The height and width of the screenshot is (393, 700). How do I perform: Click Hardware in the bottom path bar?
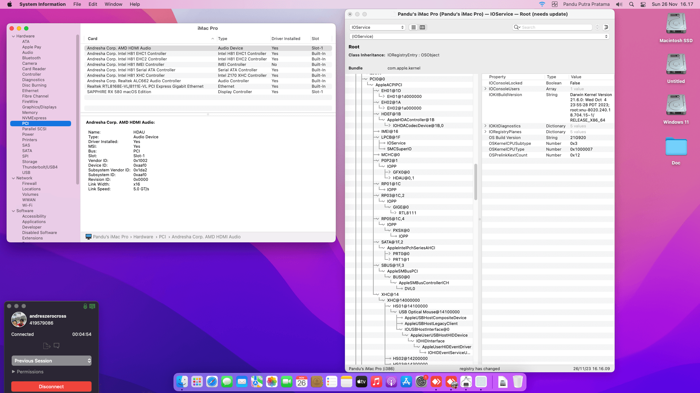143,237
